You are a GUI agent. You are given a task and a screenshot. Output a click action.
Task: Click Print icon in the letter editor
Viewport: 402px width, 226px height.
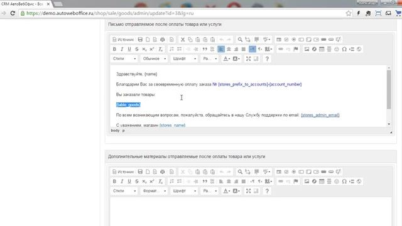coord(162,40)
